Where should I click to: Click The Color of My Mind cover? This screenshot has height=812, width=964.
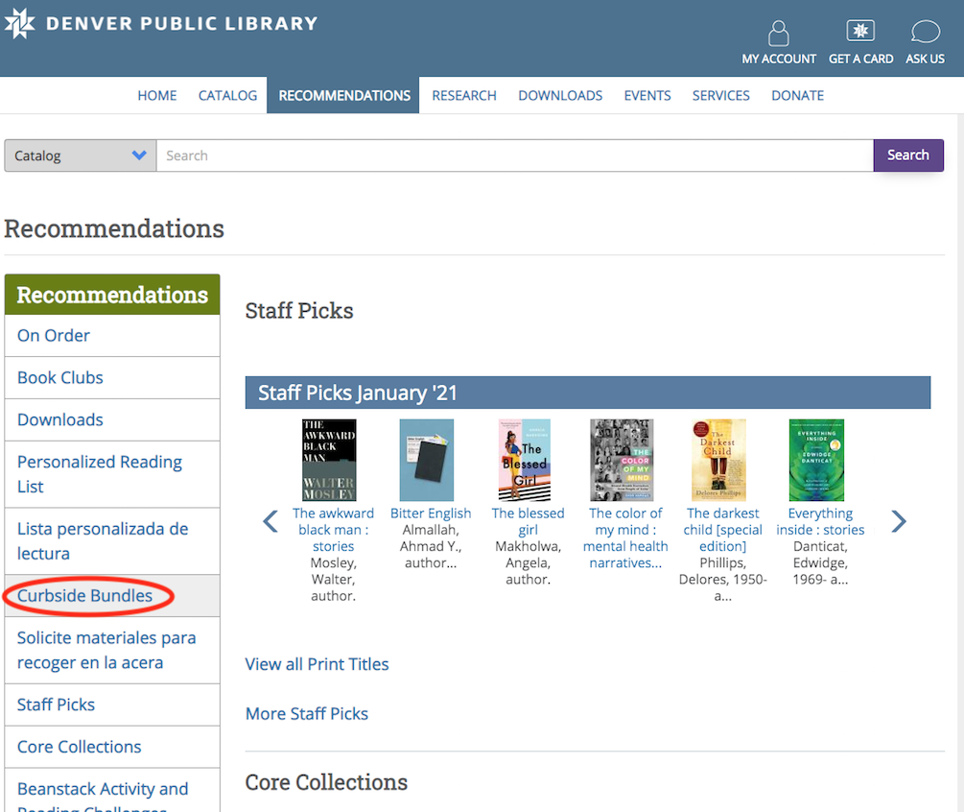coord(622,460)
